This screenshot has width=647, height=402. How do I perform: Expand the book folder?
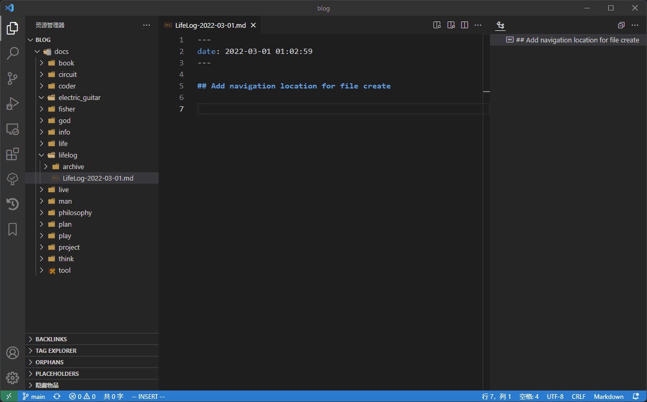click(41, 63)
